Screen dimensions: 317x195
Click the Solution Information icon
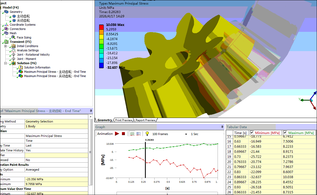20,67
